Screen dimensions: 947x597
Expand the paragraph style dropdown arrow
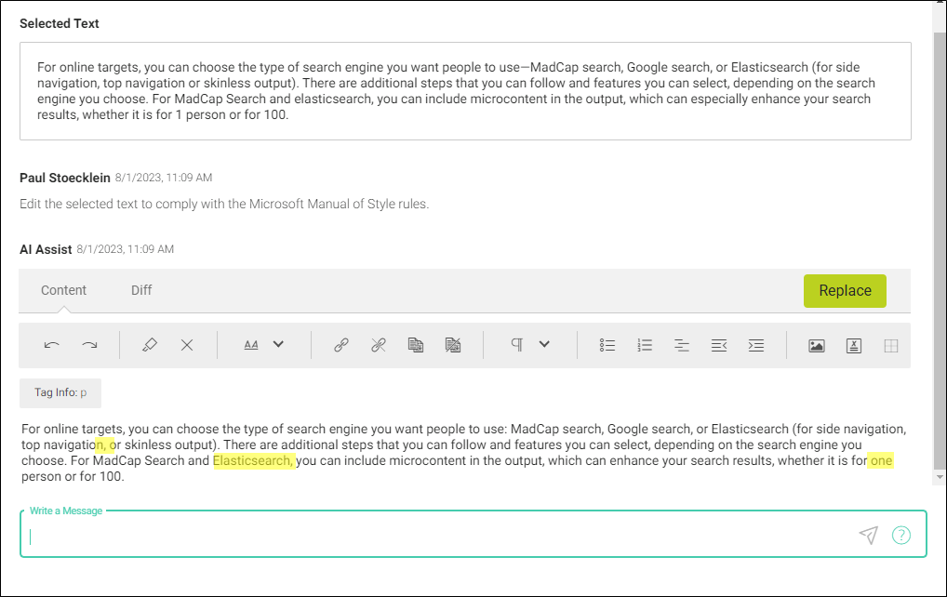(545, 345)
